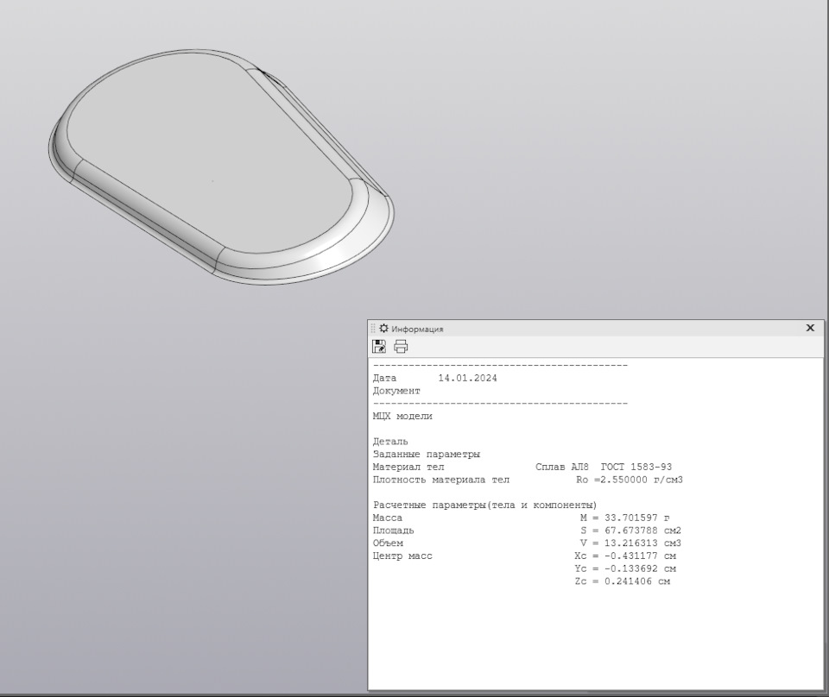Click Zc = 0.241406 см value
The height and width of the screenshot is (697, 829).
pyautogui.click(x=623, y=581)
